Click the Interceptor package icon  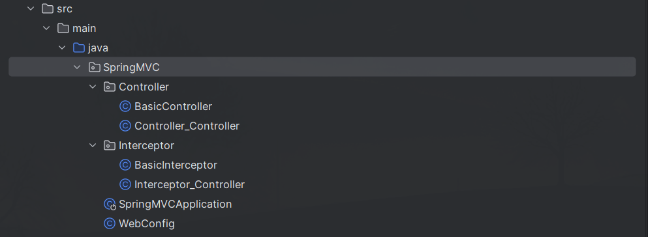(x=110, y=145)
